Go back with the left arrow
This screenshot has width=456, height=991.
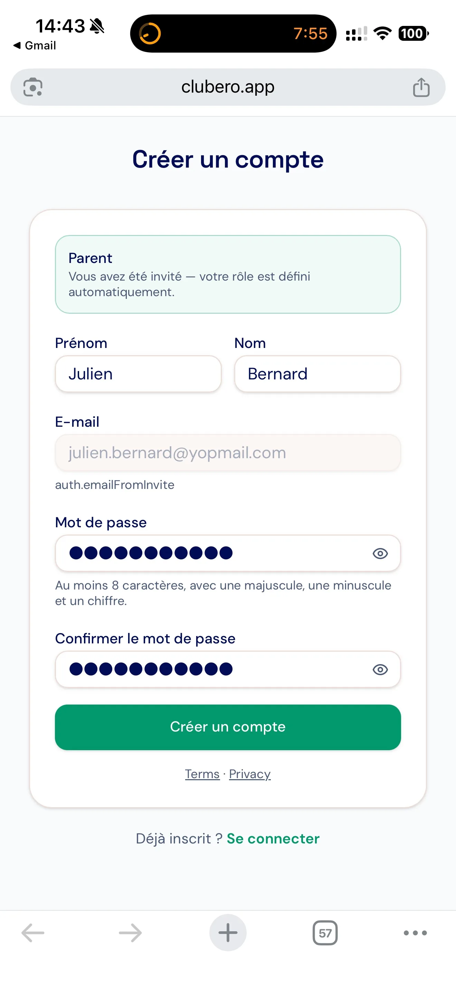33,933
